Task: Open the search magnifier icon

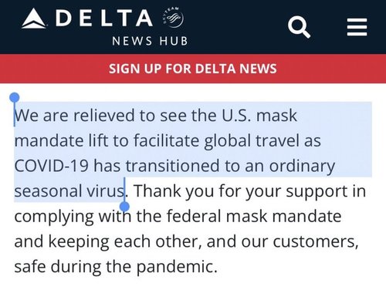Action: (x=299, y=27)
